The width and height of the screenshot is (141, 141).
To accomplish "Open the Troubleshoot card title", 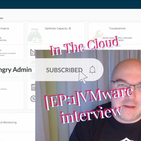I will [117, 29].
